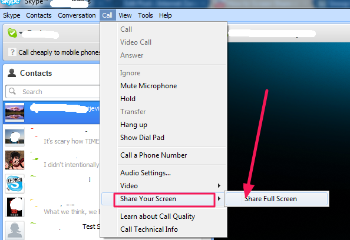The width and height of the screenshot is (350, 240).
Task: Open Audio Settings... from Call menu
Action: pos(146,173)
